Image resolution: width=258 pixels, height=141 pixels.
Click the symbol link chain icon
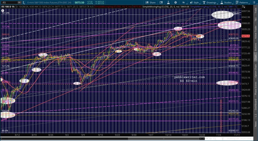point(24,3)
